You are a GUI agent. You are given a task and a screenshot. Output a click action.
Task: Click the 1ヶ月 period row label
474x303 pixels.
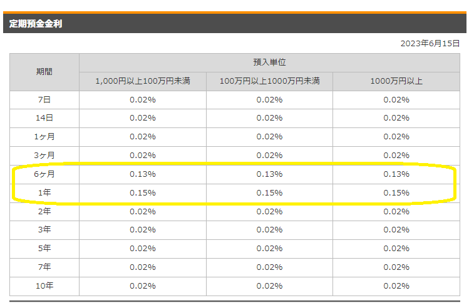click(44, 137)
